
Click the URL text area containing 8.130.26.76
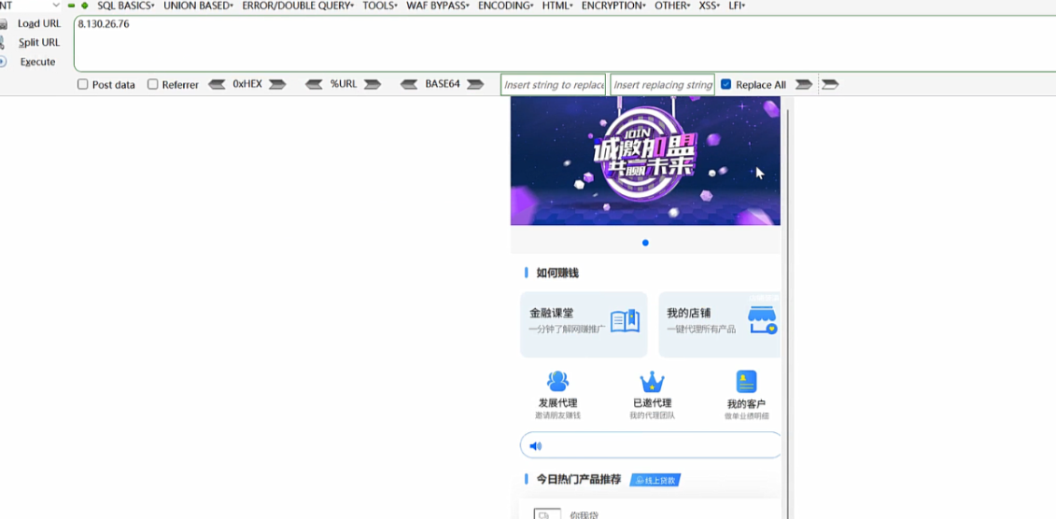[x=564, y=43]
